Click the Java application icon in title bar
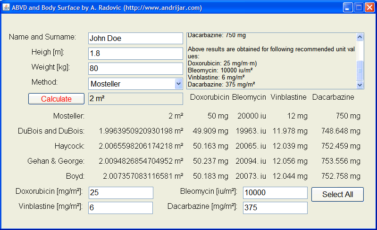 click(x=6, y=8)
